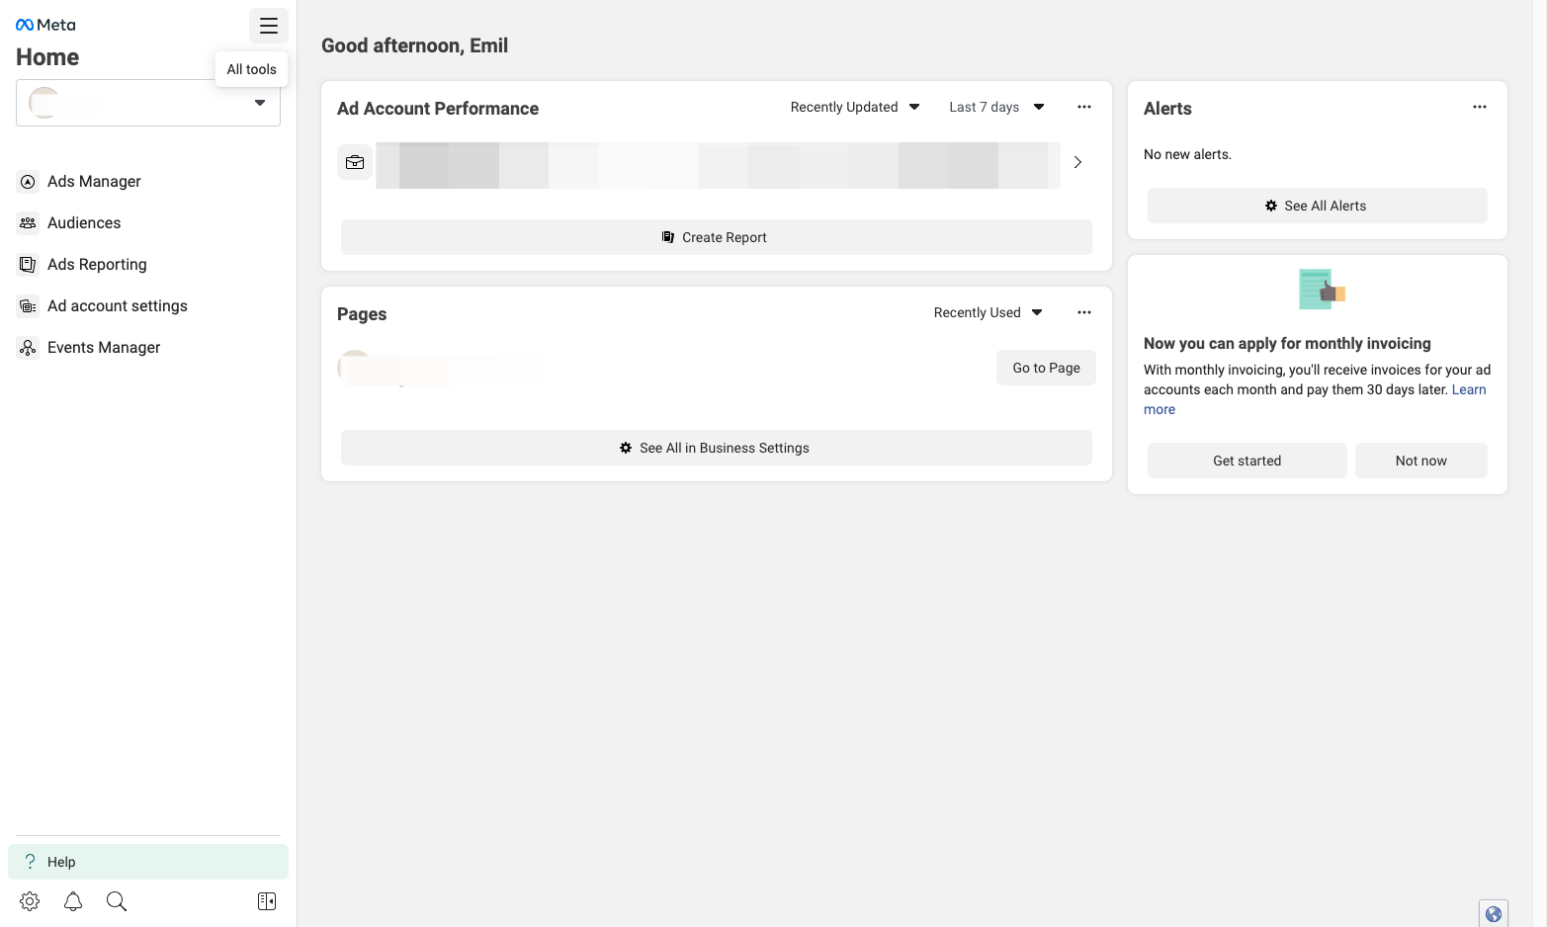This screenshot has width=1547, height=927.
Task: Click the Create Report button
Action: point(717,237)
